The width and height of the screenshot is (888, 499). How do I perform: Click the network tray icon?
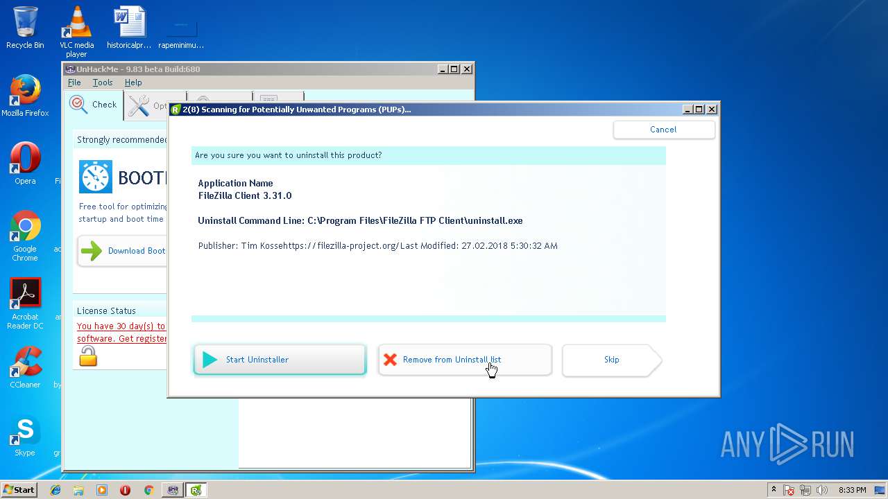(x=805, y=490)
